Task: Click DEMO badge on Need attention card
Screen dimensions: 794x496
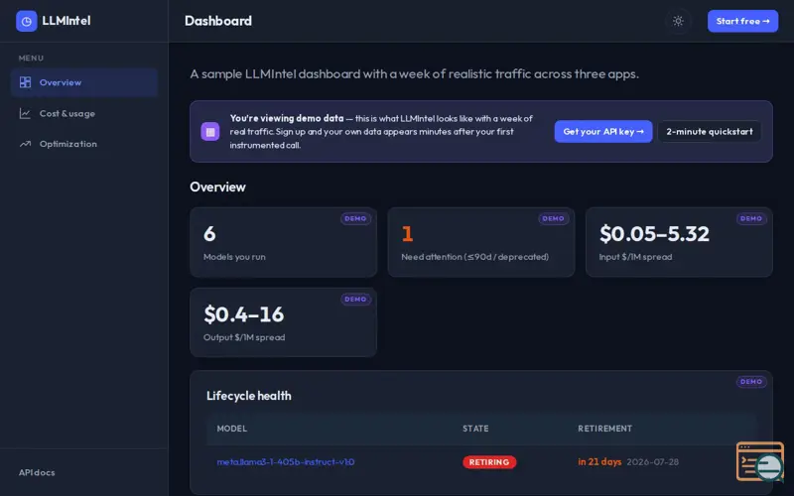Action: (x=553, y=218)
